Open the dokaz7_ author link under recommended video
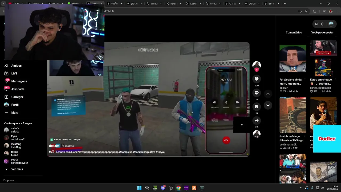The width and height of the screenshot is (341, 192). 284,88
